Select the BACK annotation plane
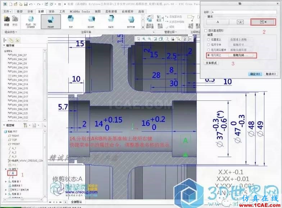Image resolution: width=282 pixels, height=208 pixels. point(111,22)
